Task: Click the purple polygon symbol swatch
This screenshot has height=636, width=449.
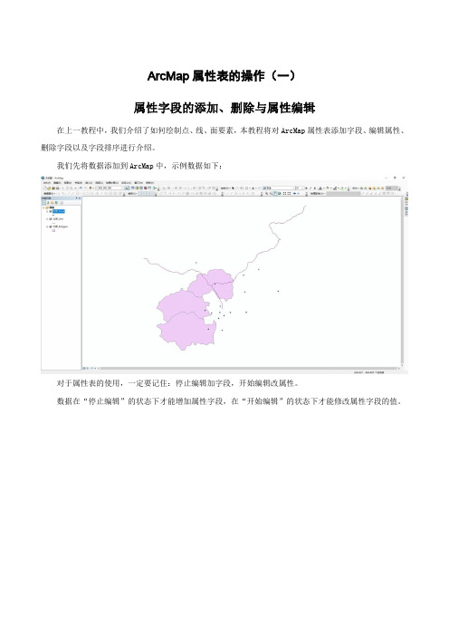Action: click(x=53, y=230)
